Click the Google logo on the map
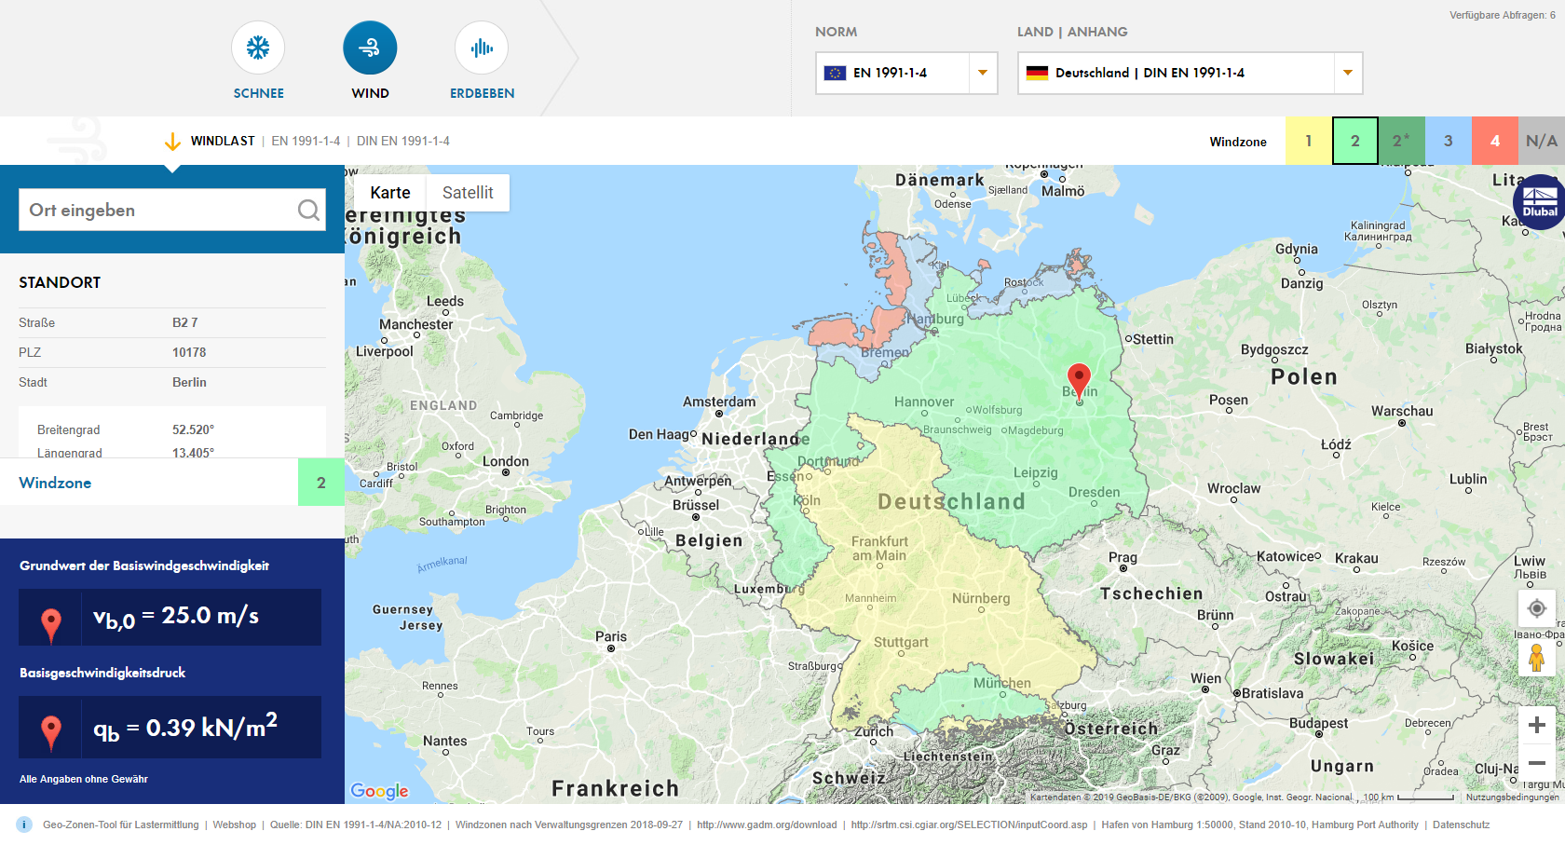Screen dimensions: 1565x845 pos(378,791)
